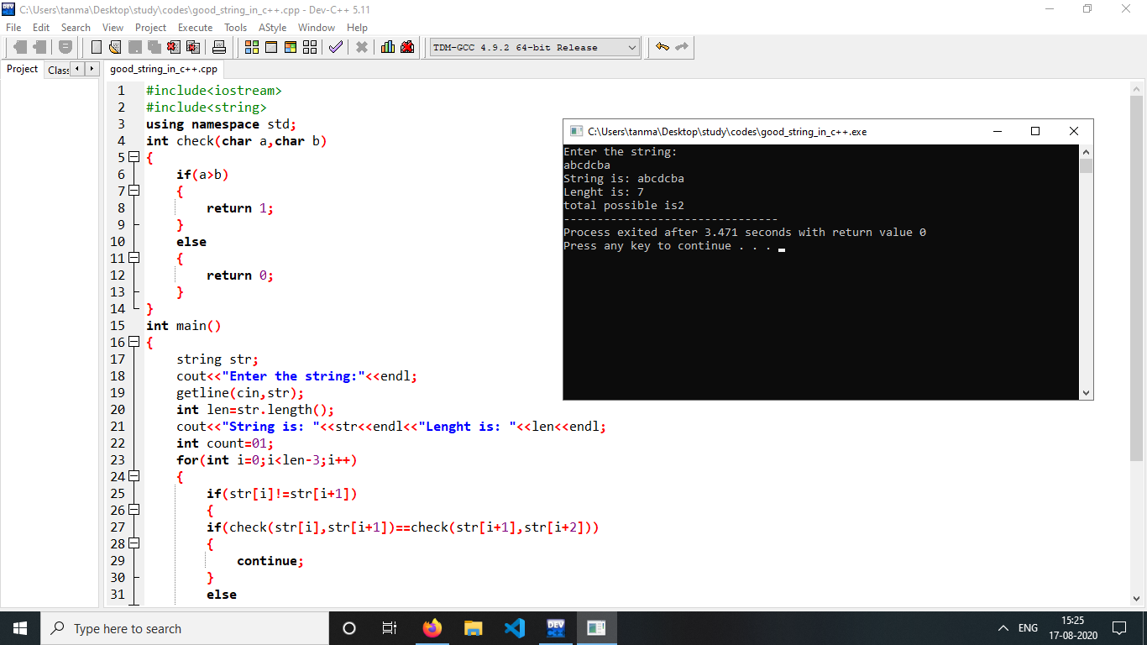Image resolution: width=1147 pixels, height=645 pixels.
Task: Collapse the check function fold at line 5
Action: (x=134, y=157)
